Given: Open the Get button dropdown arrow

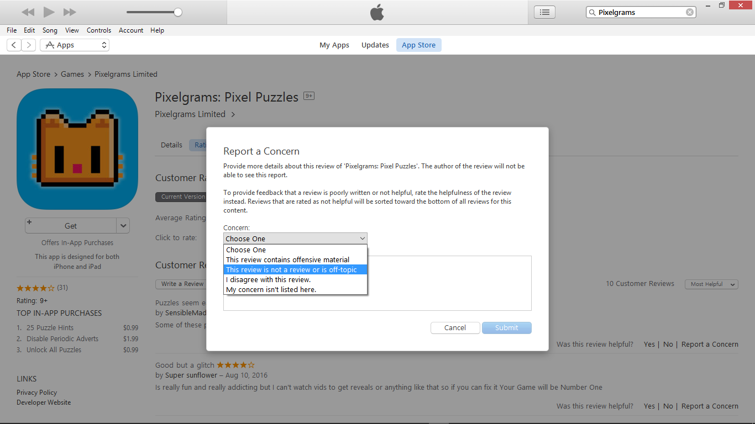Looking at the screenshot, I should click(x=123, y=226).
